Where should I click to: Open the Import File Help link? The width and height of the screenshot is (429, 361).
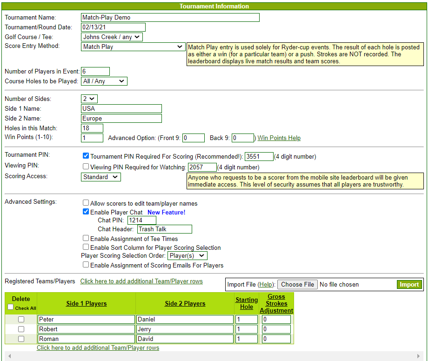tap(266, 285)
